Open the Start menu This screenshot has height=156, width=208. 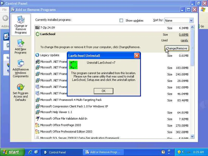point(12,152)
